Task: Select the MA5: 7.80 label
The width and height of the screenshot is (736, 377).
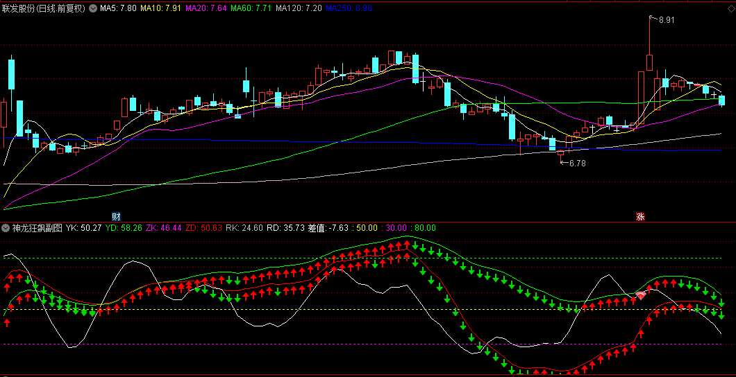Action: pos(118,8)
